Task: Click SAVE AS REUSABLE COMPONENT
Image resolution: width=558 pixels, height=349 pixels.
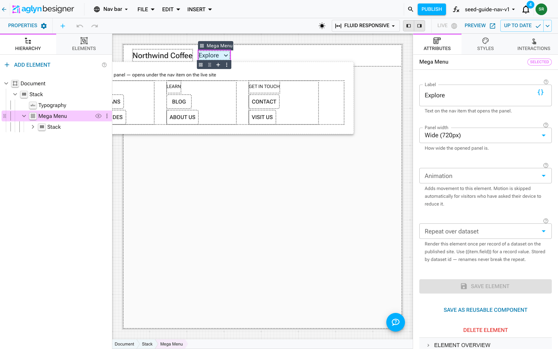Action: coord(485,310)
